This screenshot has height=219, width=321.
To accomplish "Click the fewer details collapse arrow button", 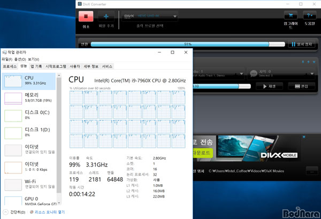I will [5, 212].
